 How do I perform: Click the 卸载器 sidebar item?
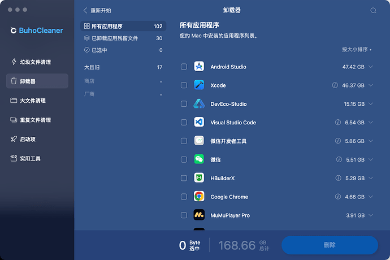pos(37,81)
